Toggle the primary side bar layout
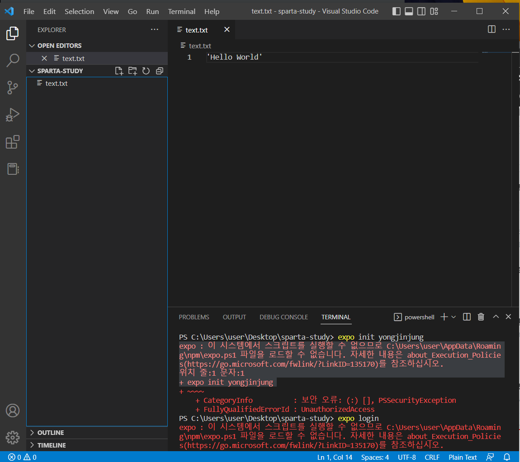This screenshot has height=462, width=520. click(x=396, y=11)
